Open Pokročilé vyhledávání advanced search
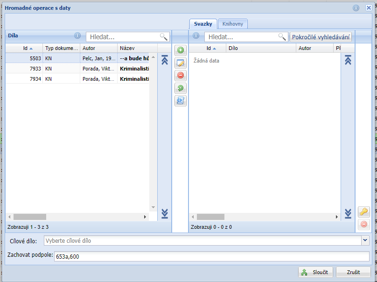 tap(321, 37)
